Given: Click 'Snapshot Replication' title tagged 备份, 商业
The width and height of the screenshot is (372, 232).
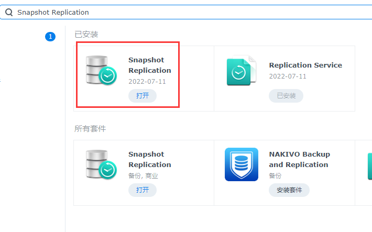Looking at the screenshot, I should coord(150,159).
